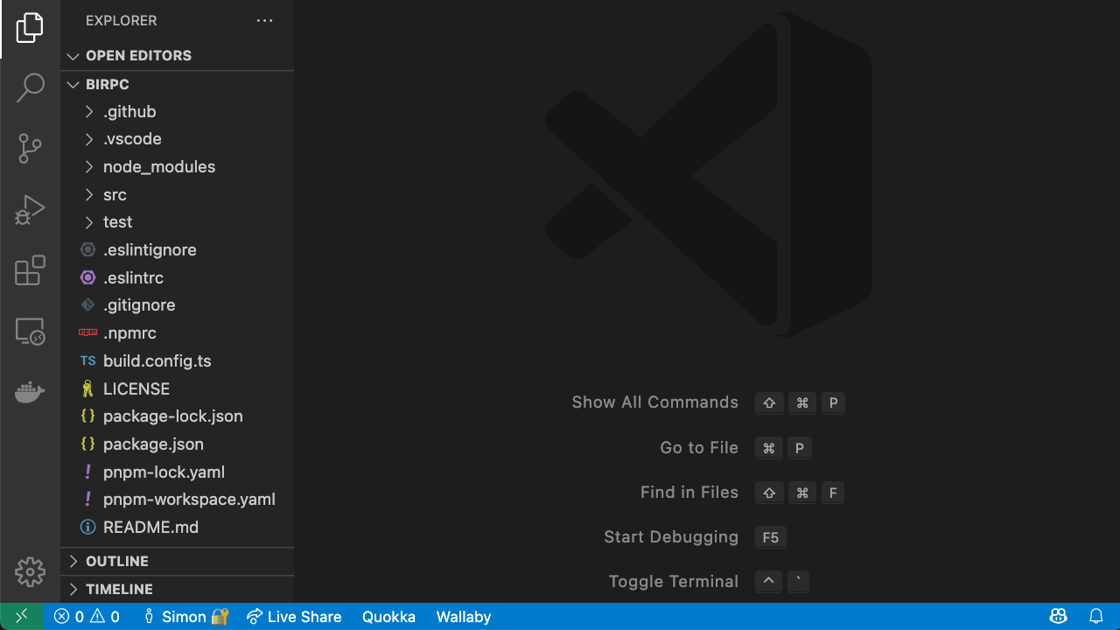Open the notifications bell
This screenshot has height=630, width=1120.
click(x=1096, y=617)
